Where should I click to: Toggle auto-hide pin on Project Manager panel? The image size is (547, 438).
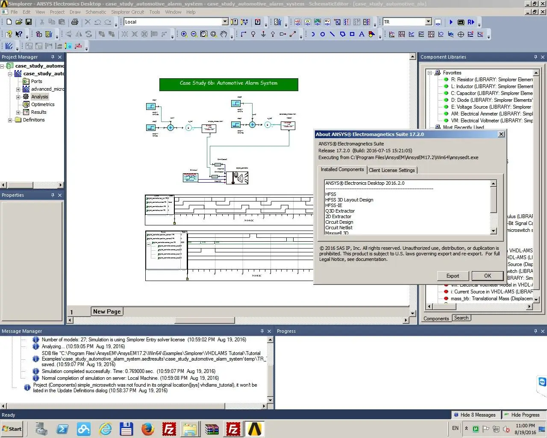click(53, 57)
